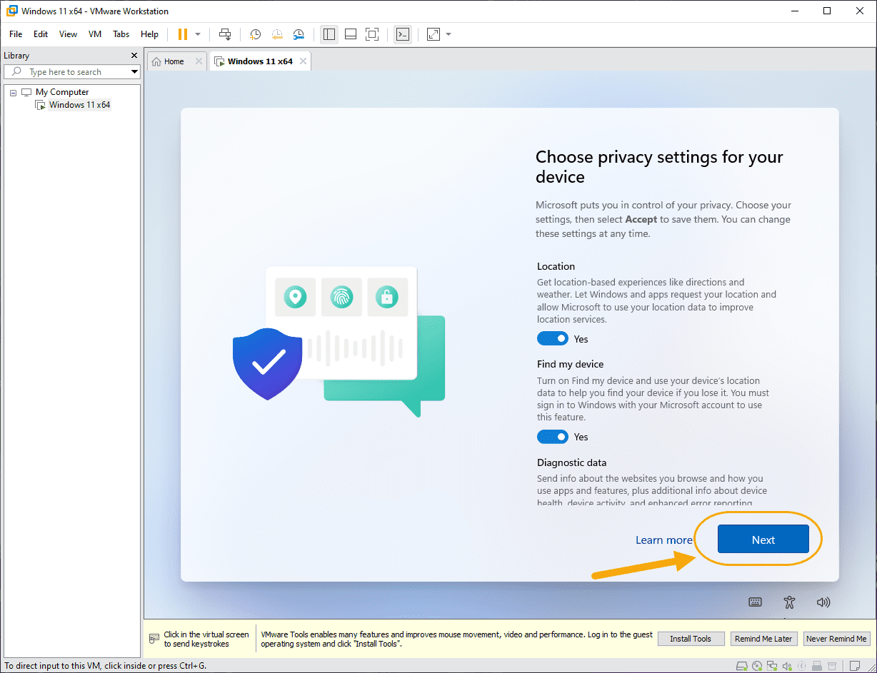Close the Home tab
This screenshot has width=877, height=673.
coord(199,61)
